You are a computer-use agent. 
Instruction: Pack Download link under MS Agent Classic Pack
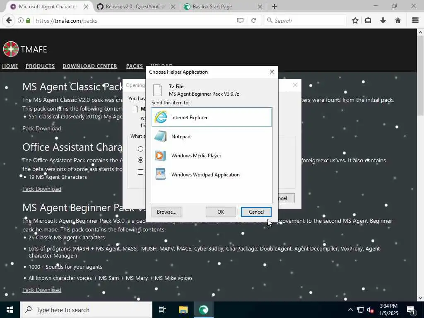42,128
